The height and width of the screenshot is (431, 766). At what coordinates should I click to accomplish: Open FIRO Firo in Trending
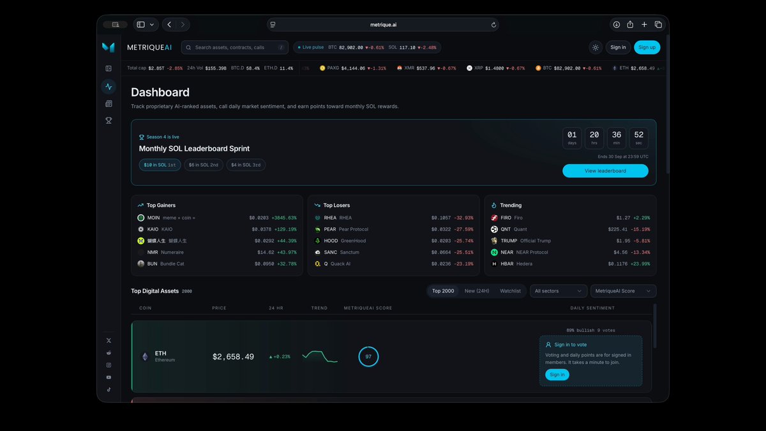571,218
